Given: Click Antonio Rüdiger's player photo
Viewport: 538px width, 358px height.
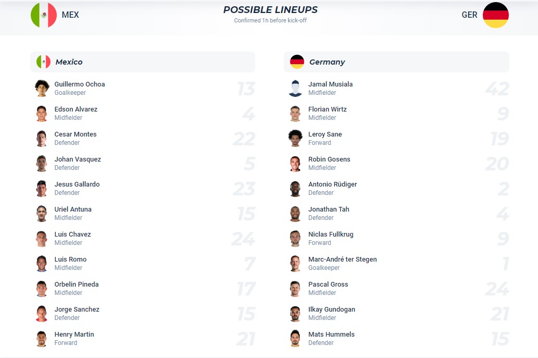Looking at the screenshot, I should coord(295,188).
